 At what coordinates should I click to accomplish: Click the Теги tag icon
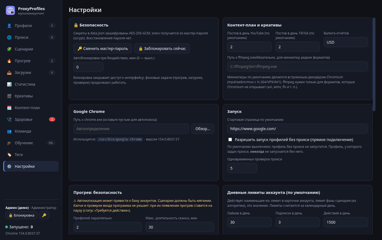pos(9,155)
